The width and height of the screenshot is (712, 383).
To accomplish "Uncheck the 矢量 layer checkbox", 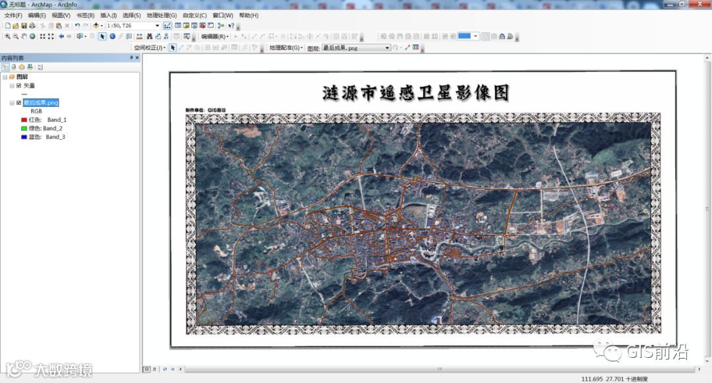I will point(18,86).
